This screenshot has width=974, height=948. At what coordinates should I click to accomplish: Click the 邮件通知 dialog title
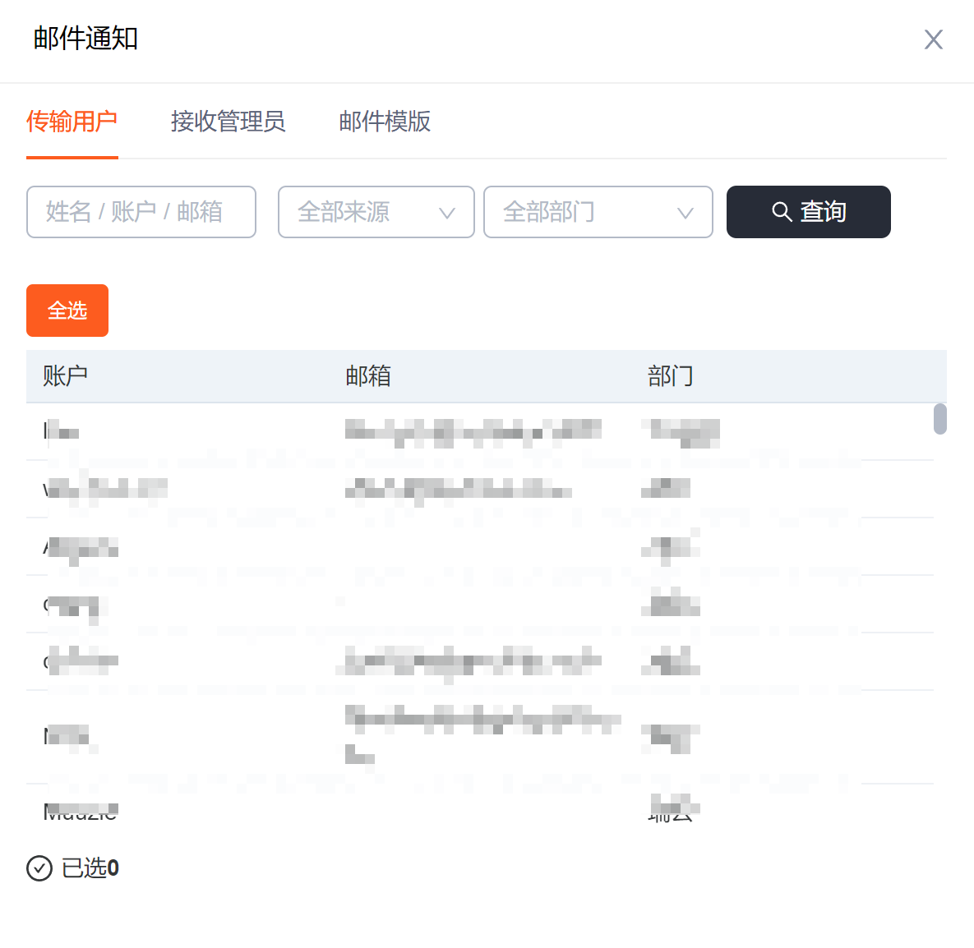[x=85, y=39]
